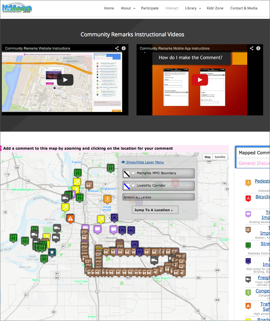Open Bicycling category link in legend
The height and width of the screenshot is (321, 270).
pos(263,196)
